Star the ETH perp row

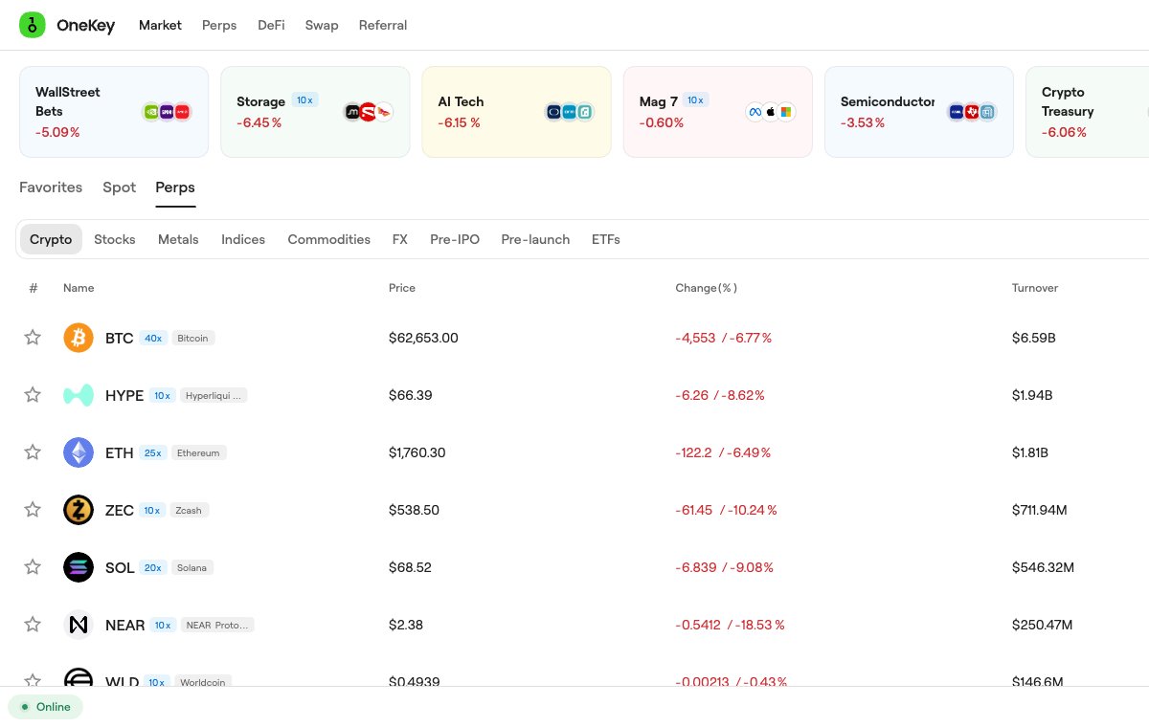[x=33, y=452]
